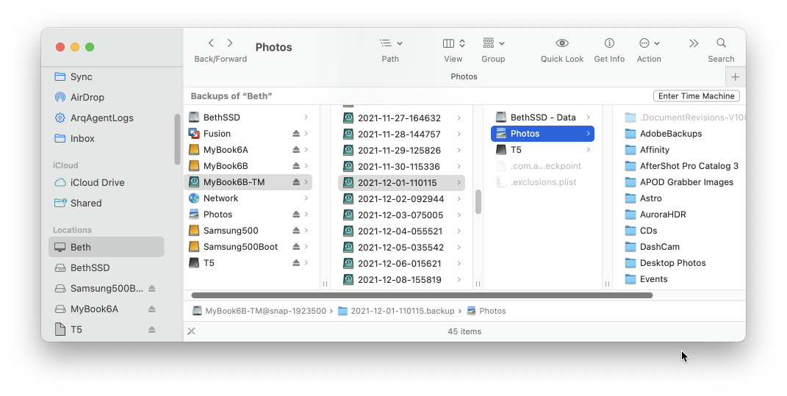
Task: Select backup 2021-12-04-055521
Action: (401, 231)
